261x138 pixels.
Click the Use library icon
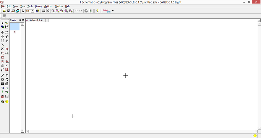37,11
